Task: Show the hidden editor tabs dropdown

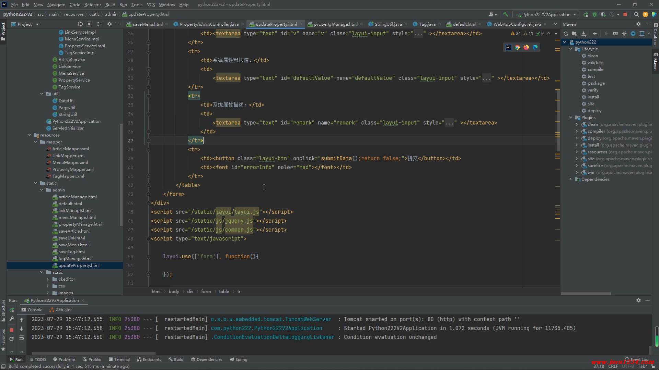Action: (x=555, y=24)
